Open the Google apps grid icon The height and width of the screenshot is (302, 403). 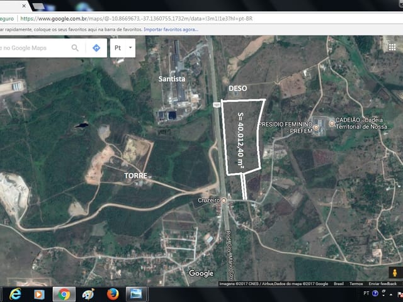click(392, 47)
